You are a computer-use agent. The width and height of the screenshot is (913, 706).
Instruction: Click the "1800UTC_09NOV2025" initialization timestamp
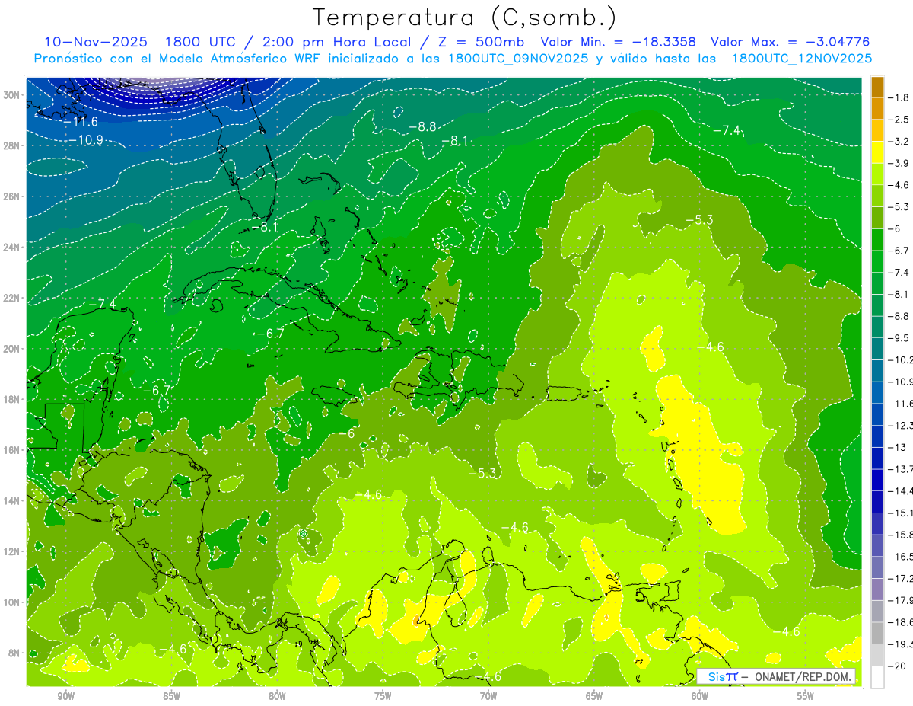click(x=517, y=59)
